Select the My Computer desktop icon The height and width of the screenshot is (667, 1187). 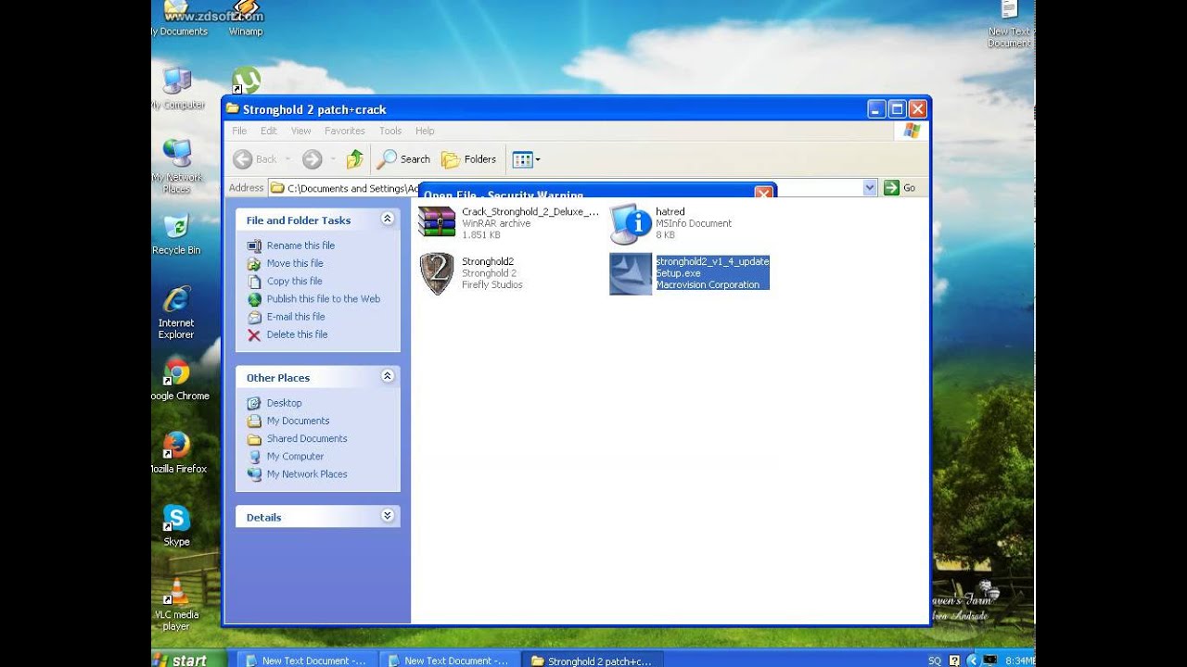coord(177,88)
